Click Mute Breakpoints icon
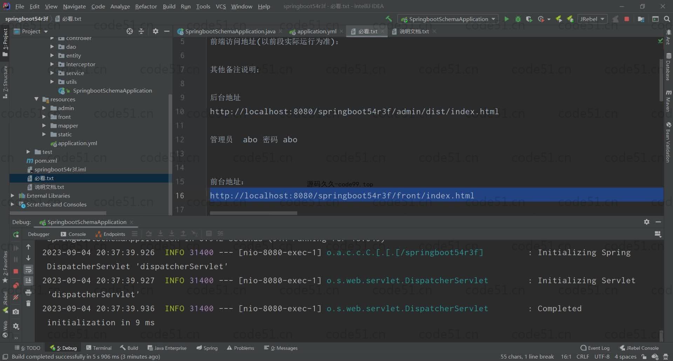 click(16, 297)
